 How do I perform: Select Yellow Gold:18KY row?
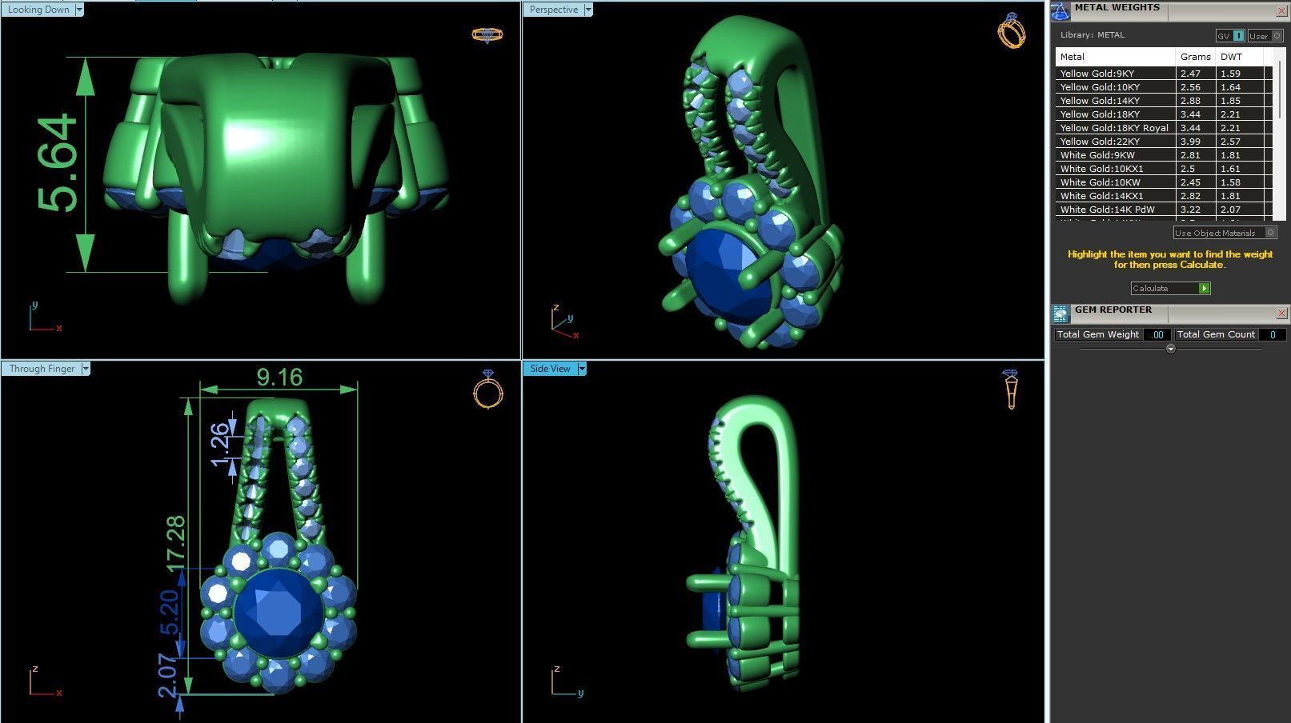click(1164, 114)
